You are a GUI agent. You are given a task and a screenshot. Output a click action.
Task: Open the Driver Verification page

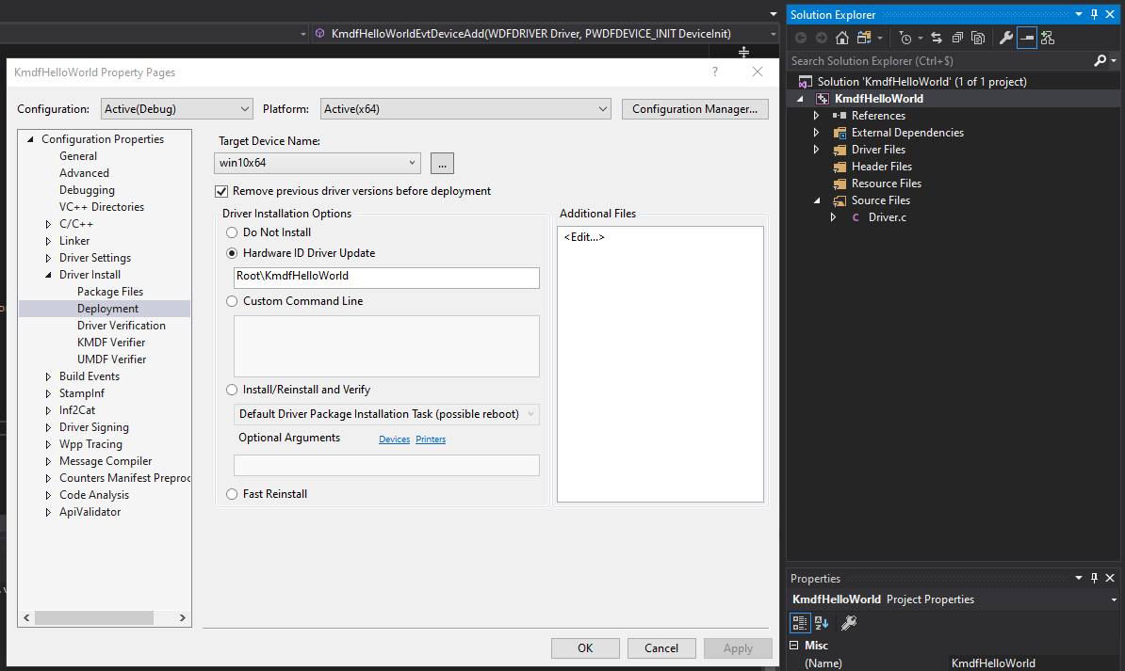coord(122,326)
